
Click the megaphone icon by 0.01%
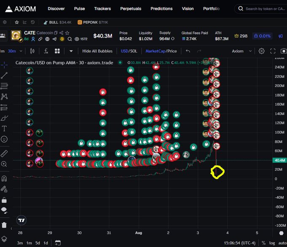tap(281, 36)
